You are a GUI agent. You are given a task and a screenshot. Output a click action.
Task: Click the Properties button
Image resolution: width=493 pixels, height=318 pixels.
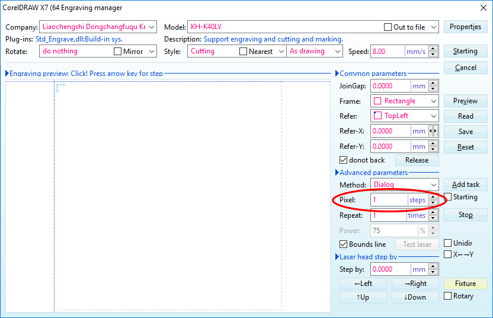pyautogui.click(x=465, y=27)
